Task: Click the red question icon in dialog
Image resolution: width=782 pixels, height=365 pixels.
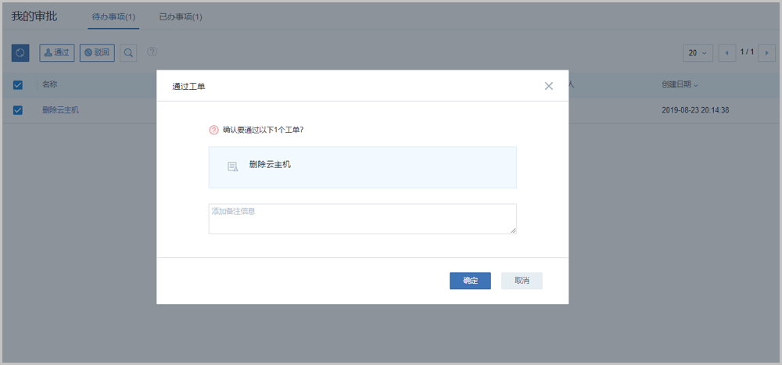Action: coord(214,130)
